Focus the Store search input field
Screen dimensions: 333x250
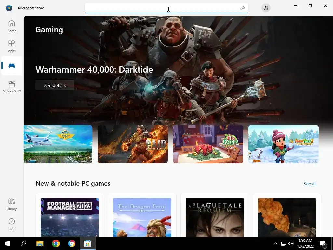pyautogui.click(x=166, y=8)
